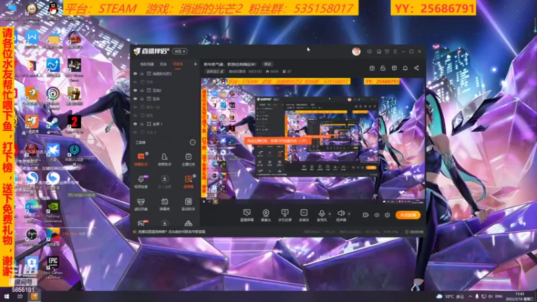Expand microphone volume arrow
Screen dimensions: 537x302
tap(330, 214)
